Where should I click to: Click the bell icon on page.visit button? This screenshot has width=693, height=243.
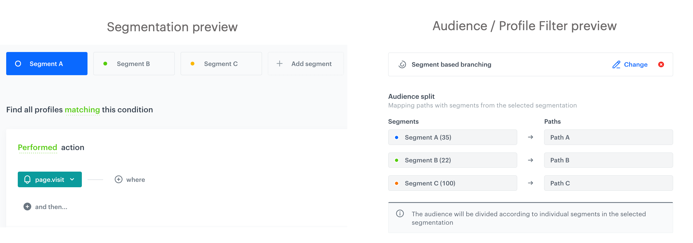[x=28, y=179]
